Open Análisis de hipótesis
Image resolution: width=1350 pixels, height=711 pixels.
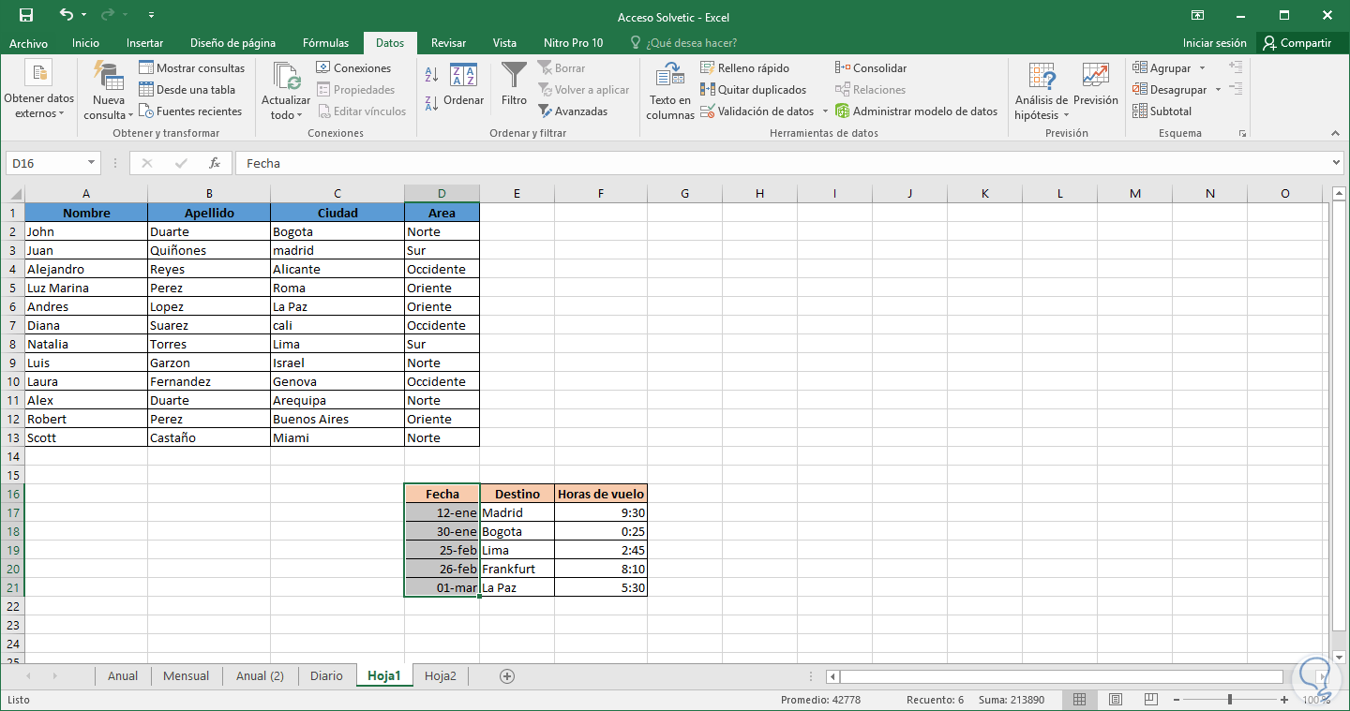tap(1041, 90)
